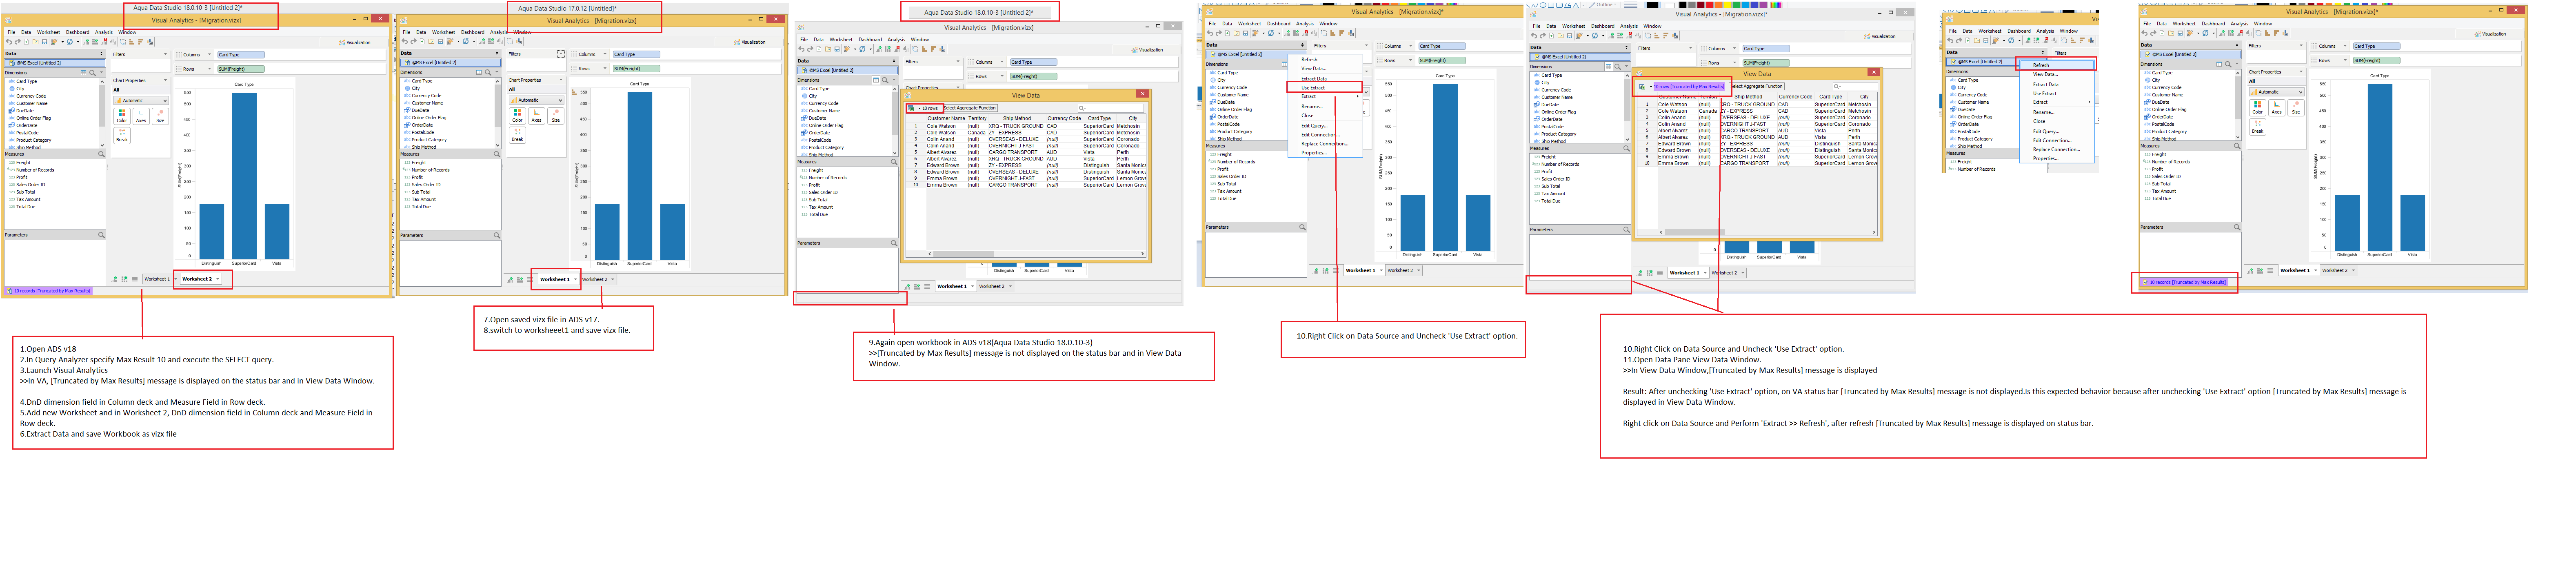2576x575 pixels.
Task: Click Break chart property in 17.0.12 window
Action: (x=518, y=135)
